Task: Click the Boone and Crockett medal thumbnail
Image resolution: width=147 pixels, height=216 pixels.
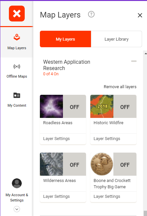Action: 102,164
